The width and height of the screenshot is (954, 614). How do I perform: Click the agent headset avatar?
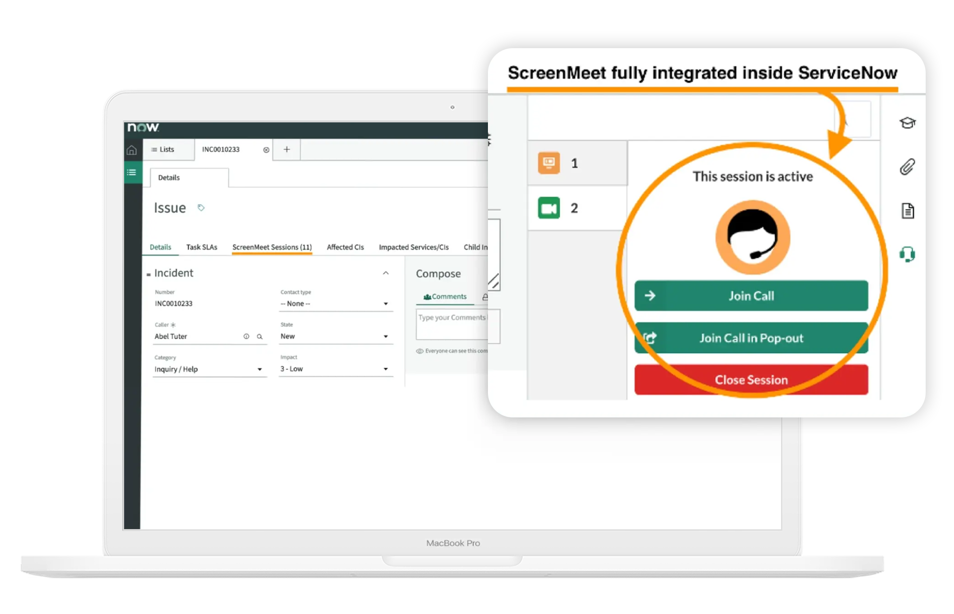coord(752,237)
